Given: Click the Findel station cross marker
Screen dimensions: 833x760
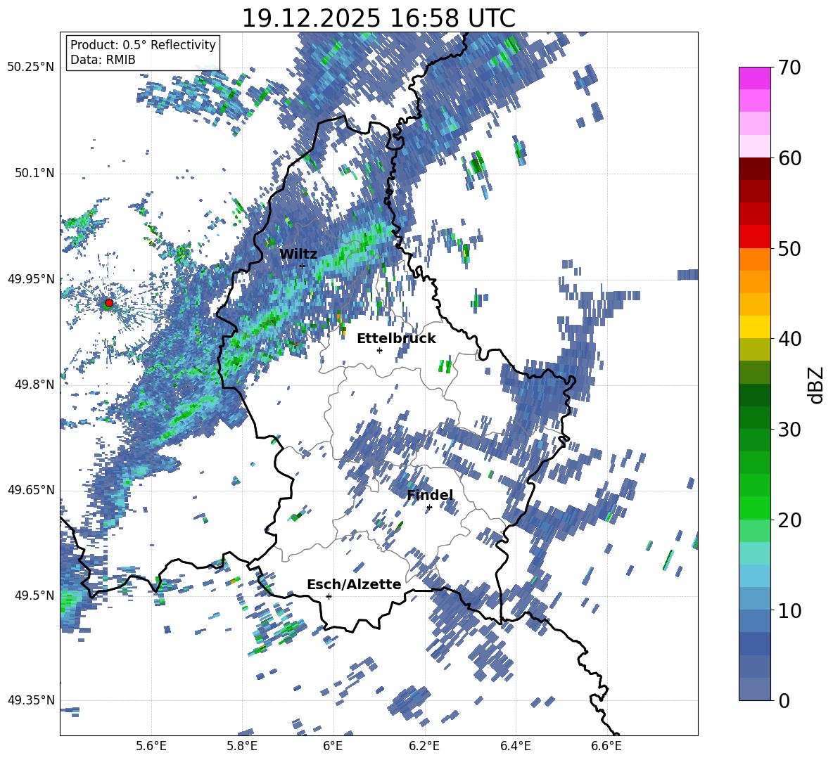Looking at the screenshot, I should pos(429,507).
